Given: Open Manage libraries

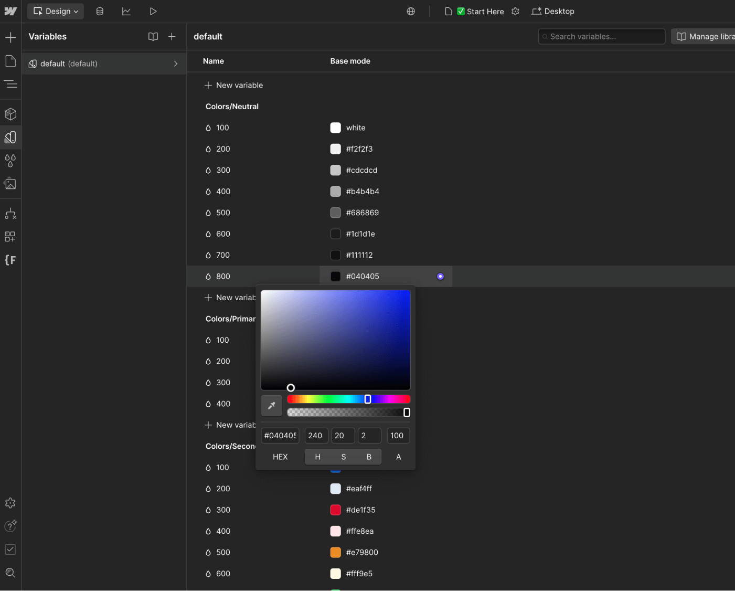Looking at the screenshot, I should pyautogui.click(x=706, y=36).
